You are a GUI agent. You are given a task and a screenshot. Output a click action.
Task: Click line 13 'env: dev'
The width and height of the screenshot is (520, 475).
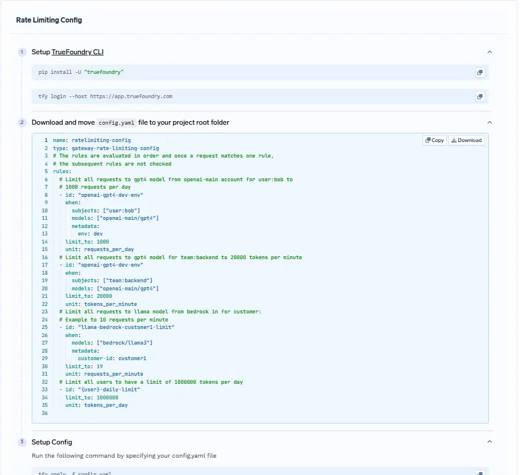(x=90, y=234)
